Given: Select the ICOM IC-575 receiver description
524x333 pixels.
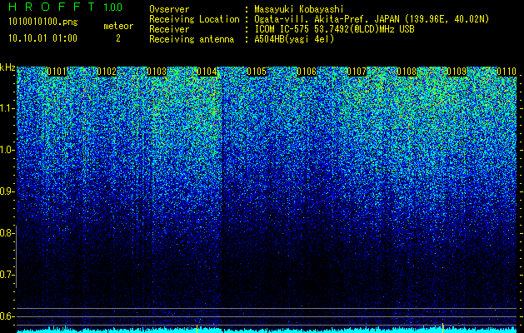Looking at the screenshot, I should (334, 29).
